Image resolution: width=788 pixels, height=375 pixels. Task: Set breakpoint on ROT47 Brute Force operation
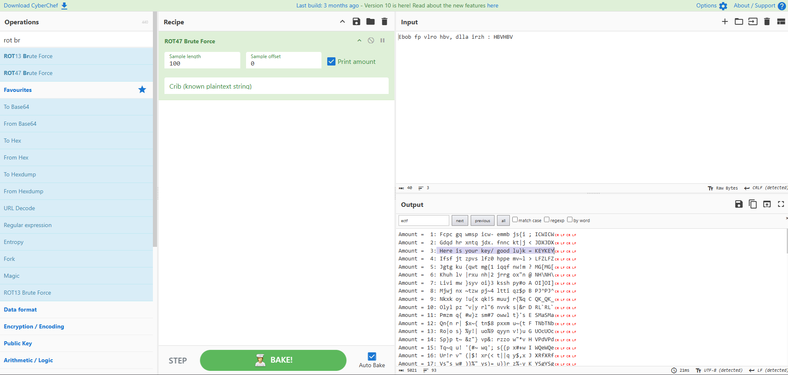point(382,40)
